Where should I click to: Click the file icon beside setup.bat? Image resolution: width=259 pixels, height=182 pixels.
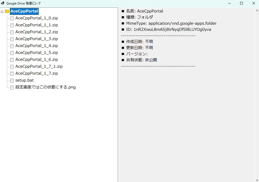coord(12,81)
